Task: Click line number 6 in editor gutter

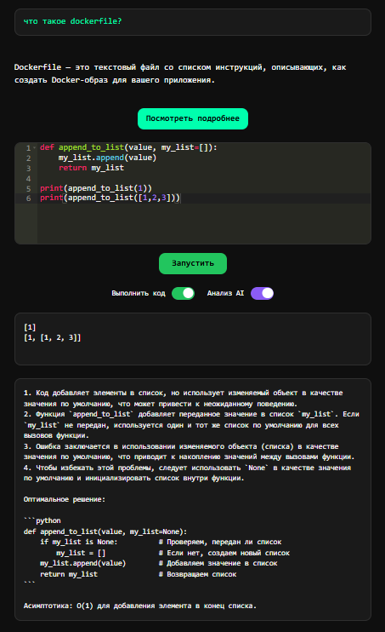Action: (28, 198)
